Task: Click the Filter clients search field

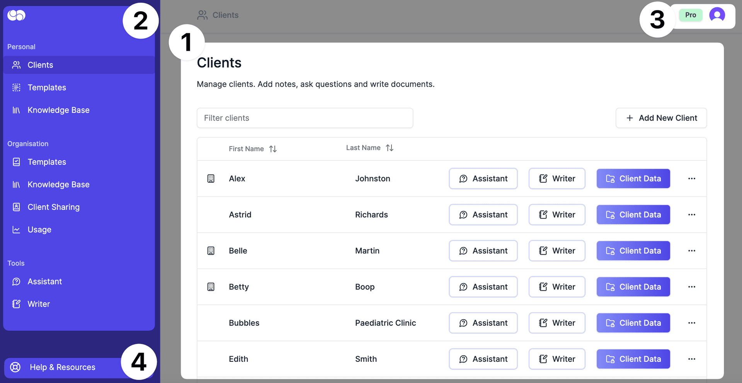Action: pyautogui.click(x=305, y=118)
